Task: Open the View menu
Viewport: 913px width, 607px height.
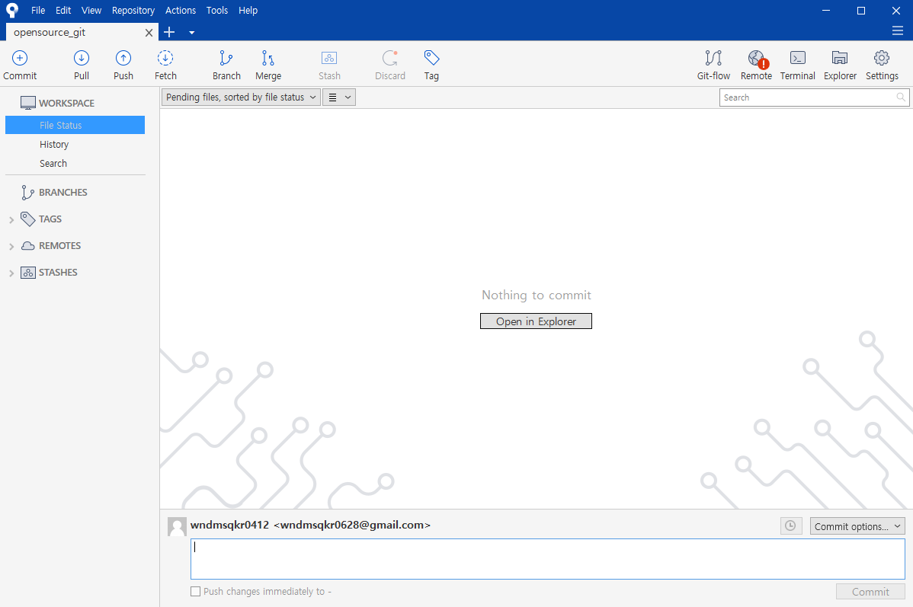Action: pyautogui.click(x=91, y=11)
